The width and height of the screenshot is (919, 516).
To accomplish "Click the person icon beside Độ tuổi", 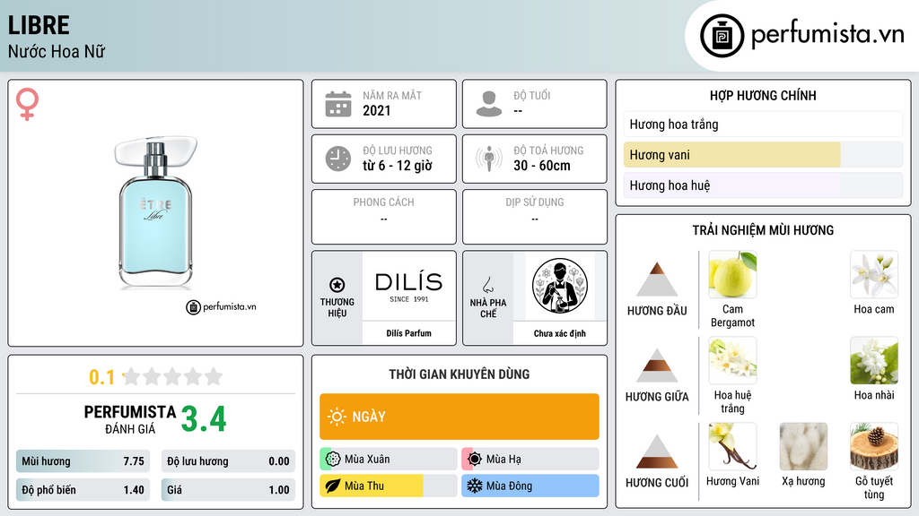I will coord(489,104).
